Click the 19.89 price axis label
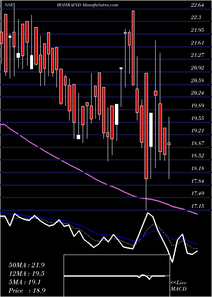Image resolution: width=212 pixels, height=297 pixels. point(198,106)
